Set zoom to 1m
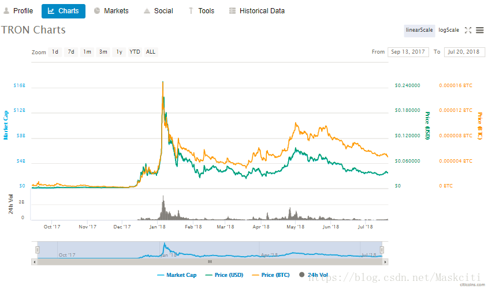Viewport: 488px width, 289px height. 87,52
